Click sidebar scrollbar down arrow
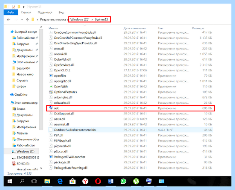The image size is (235, 190). [x=41, y=168]
